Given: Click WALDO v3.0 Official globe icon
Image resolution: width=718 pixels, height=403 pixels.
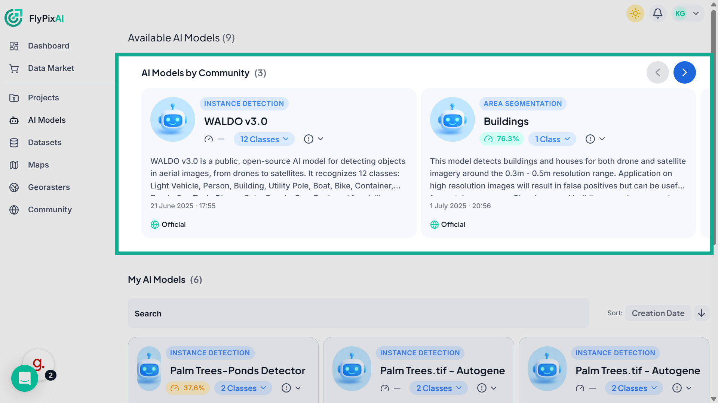Looking at the screenshot, I should (155, 225).
